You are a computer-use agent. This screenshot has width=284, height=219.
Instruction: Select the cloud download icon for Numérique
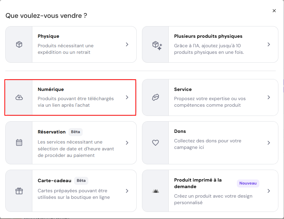click(19, 97)
